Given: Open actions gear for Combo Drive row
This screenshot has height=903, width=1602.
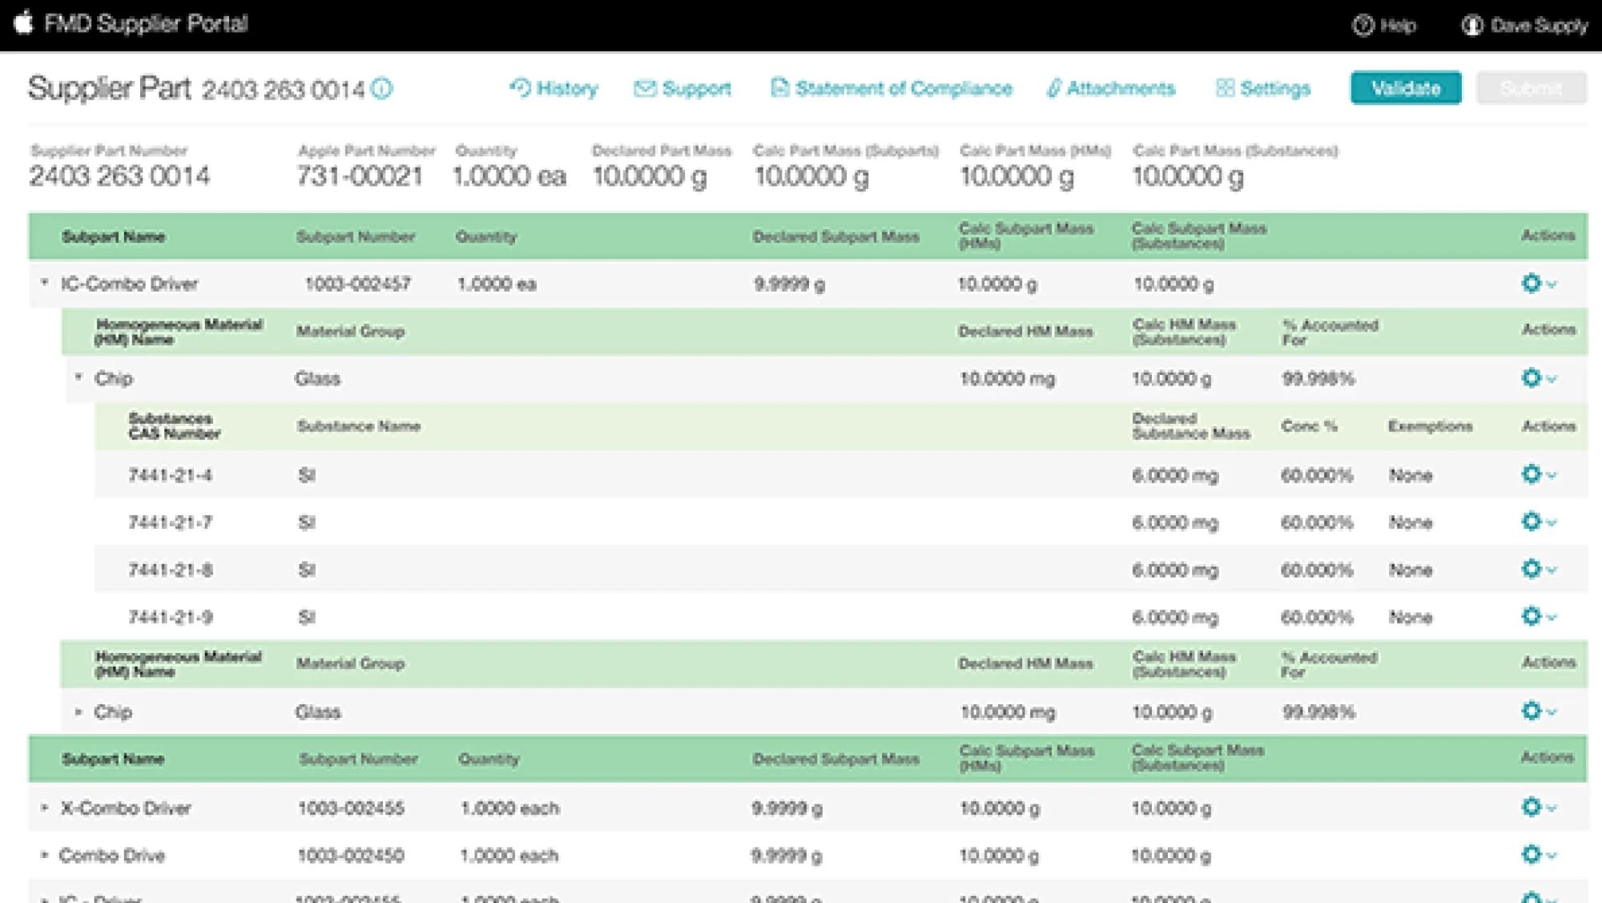Looking at the screenshot, I should pyautogui.click(x=1538, y=854).
